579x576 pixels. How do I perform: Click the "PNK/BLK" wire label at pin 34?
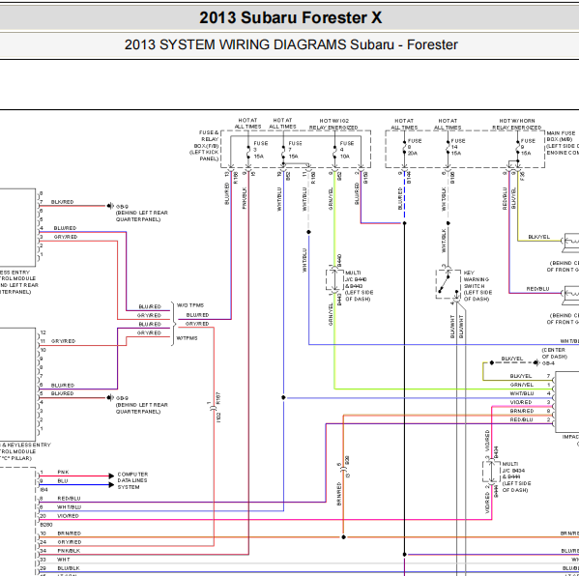pos(69,551)
